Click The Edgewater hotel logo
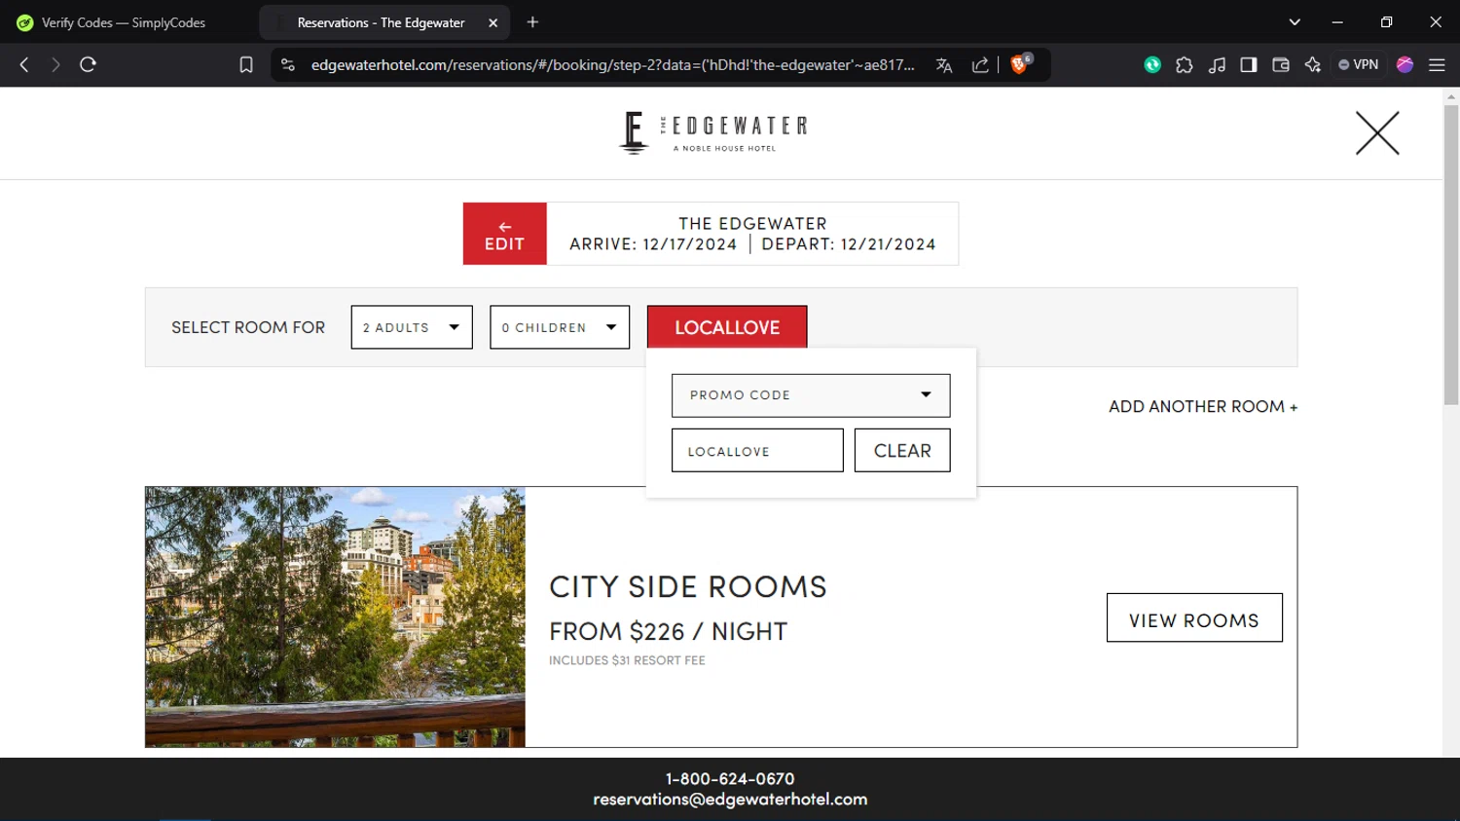1460x821 pixels. [x=713, y=133]
